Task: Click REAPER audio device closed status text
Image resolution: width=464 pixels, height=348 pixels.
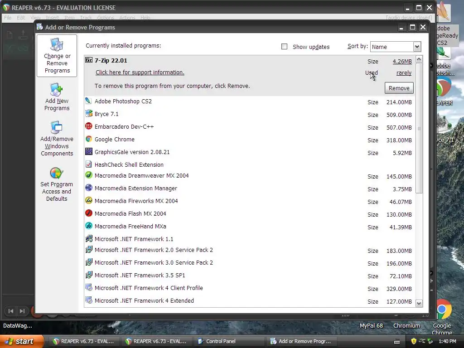Action: coord(409,18)
